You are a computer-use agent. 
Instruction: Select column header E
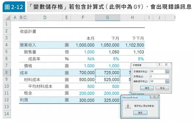[67, 18]
